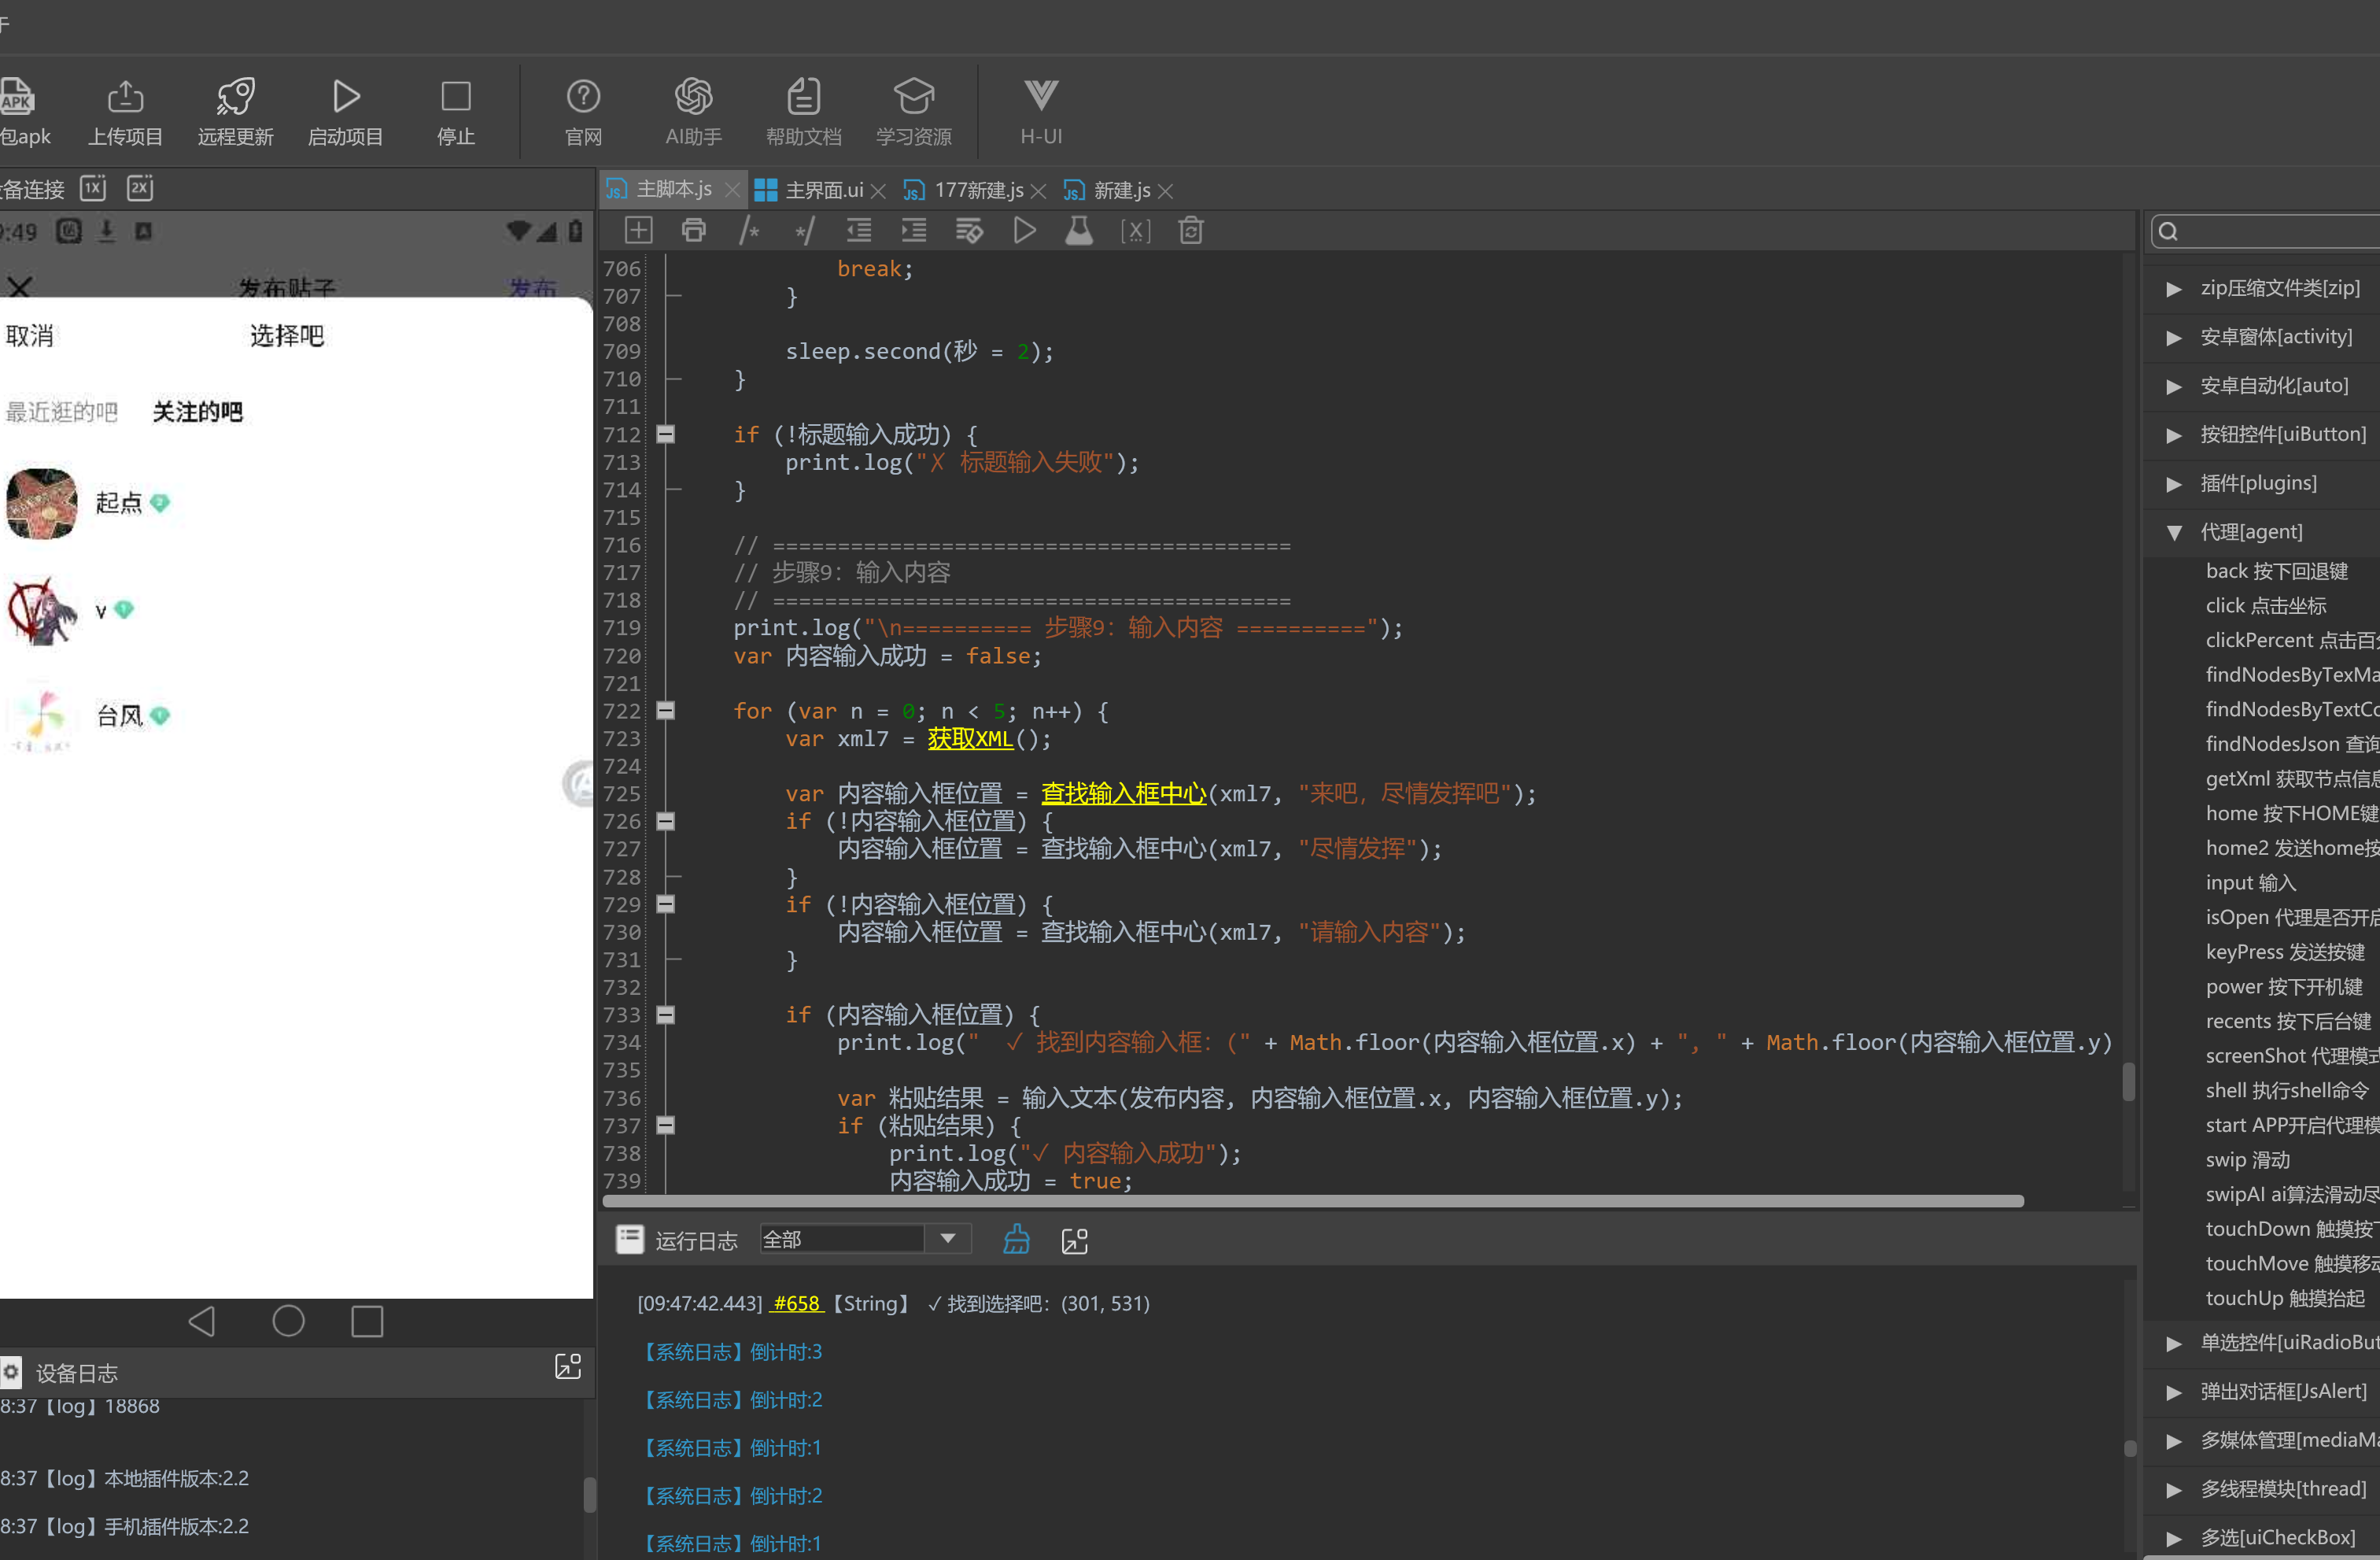The image size is (2380, 1560).
Task: Collapse the 代理[agent] tree node
Action: [2174, 532]
